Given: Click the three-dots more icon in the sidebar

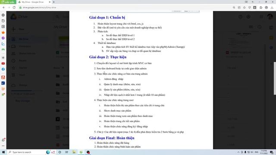Looking at the screenshot, I should (x=3, y=146).
